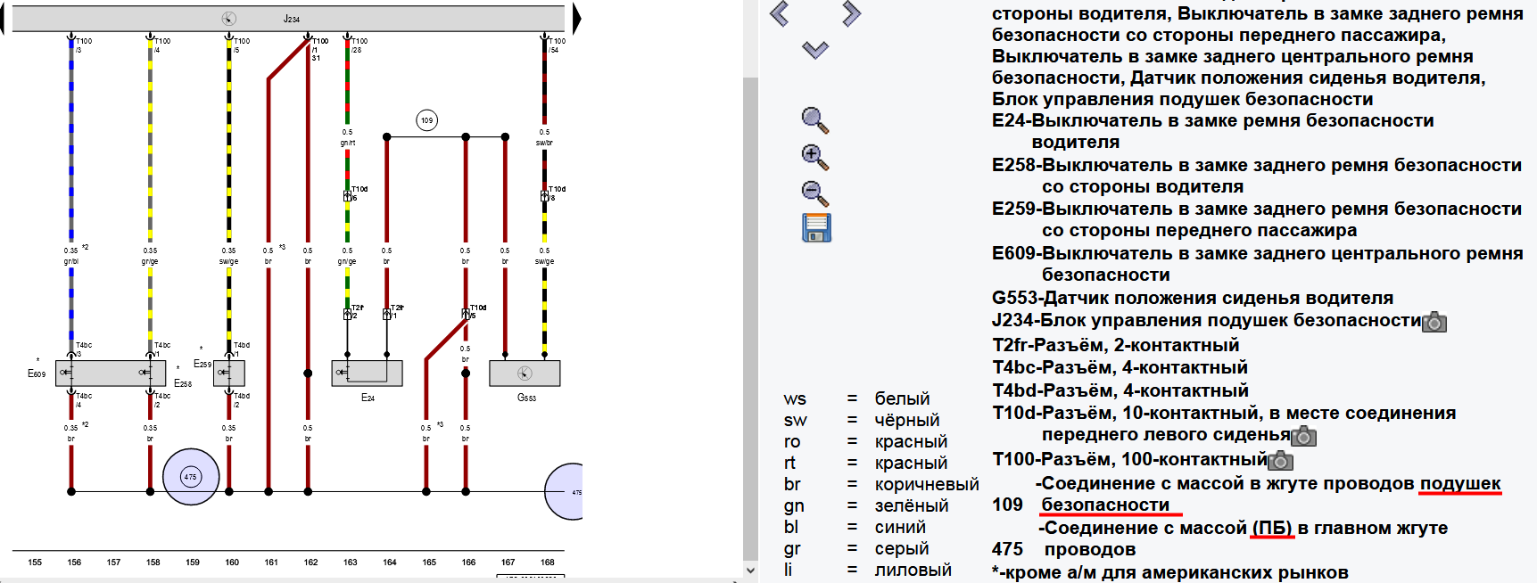Image resolution: width=1537 pixels, height=583 pixels.
Task: Click the left navigation arrow
Action: click(780, 13)
